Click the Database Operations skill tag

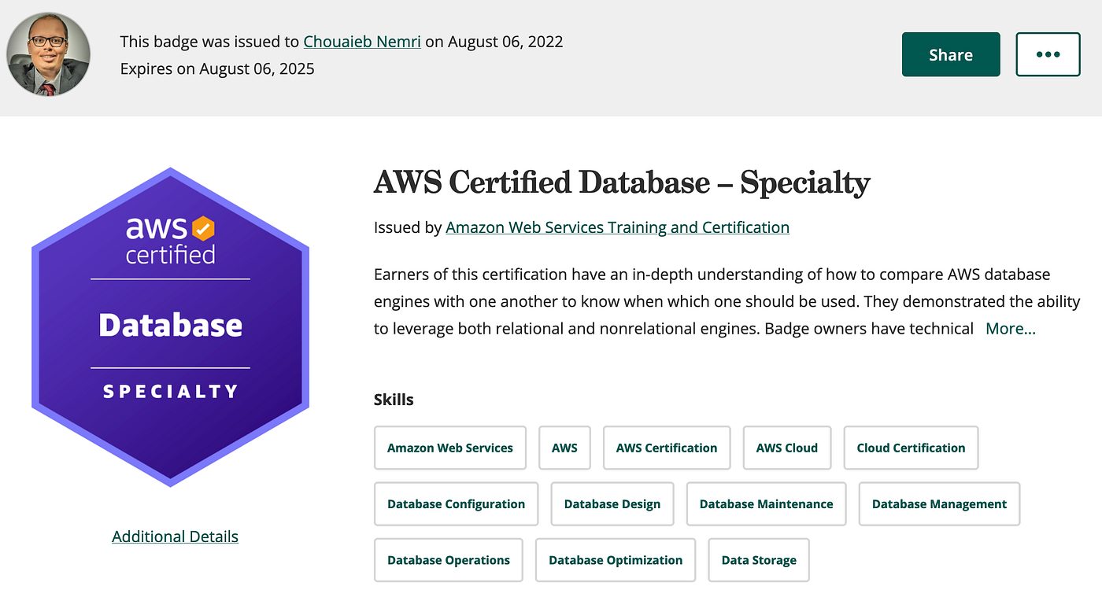tap(449, 560)
